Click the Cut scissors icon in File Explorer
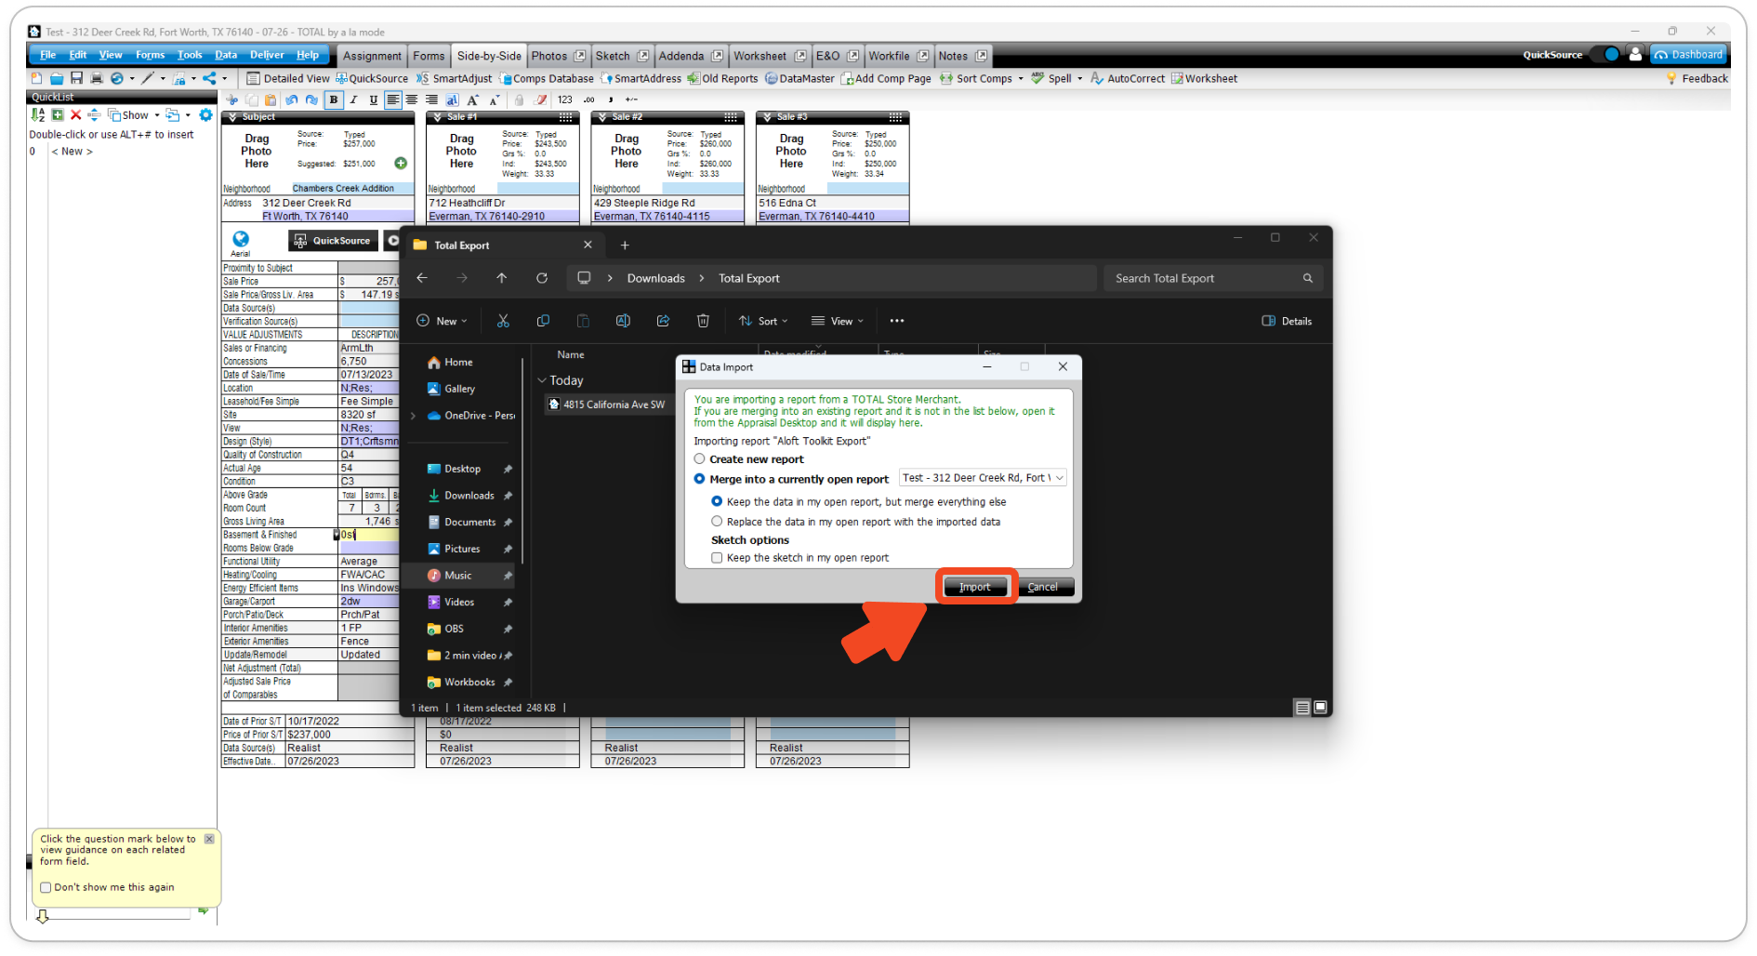 coord(503,321)
